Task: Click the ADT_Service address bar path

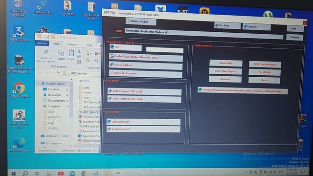Action: [x=79, y=73]
